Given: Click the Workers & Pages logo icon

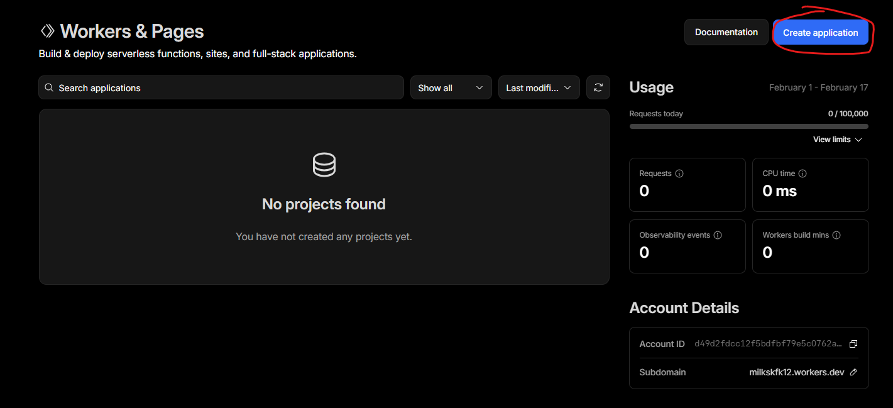Looking at the screenshot, I should (47, 31).
